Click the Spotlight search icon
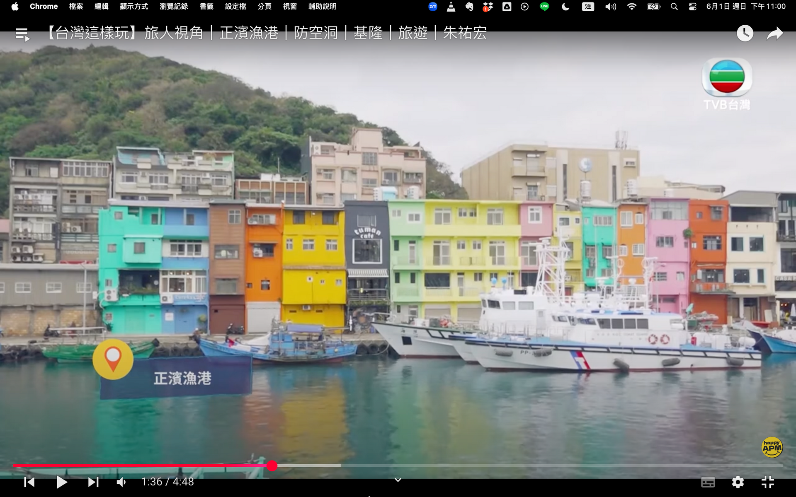This screenshot has height=497, width=796. pyautogui.click(x=674, y=7)
